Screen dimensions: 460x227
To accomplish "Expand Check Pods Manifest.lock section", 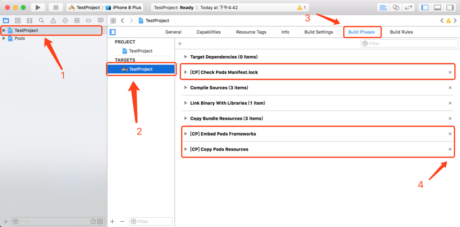I will (185, 72).
